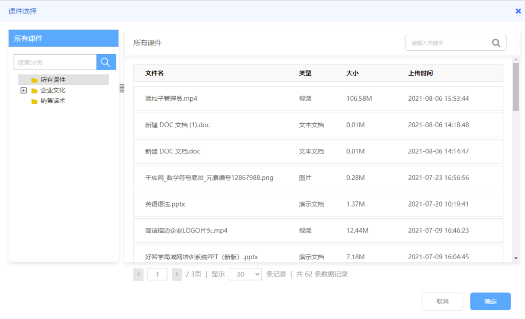Click the 取消 cancel button

pyautogui.click(x=442, y=301)
